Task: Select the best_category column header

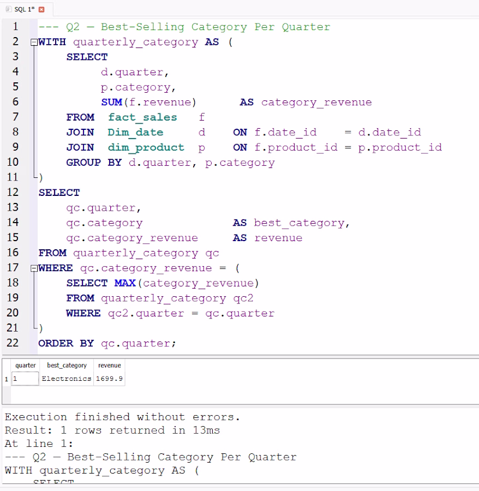Action: coord(67,366)
